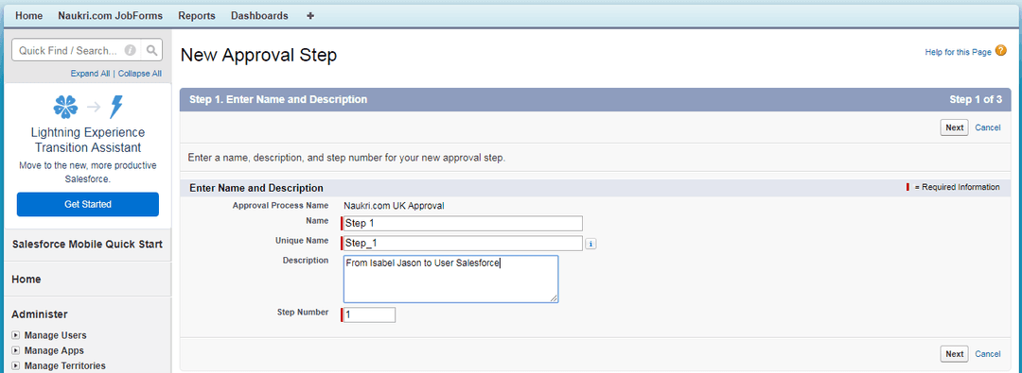The width and height of the screenshot is (1022, 373).
Task: Open the Home tab
Action: coord(28,16)
